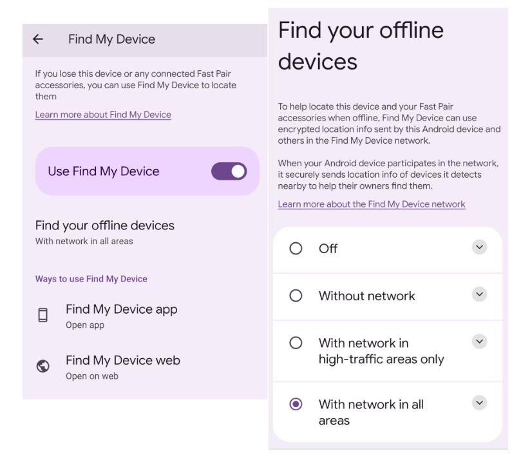Screen dimensions: 521x458
Task: Tap the Find My Device header title
Action: tap(111, 39)
